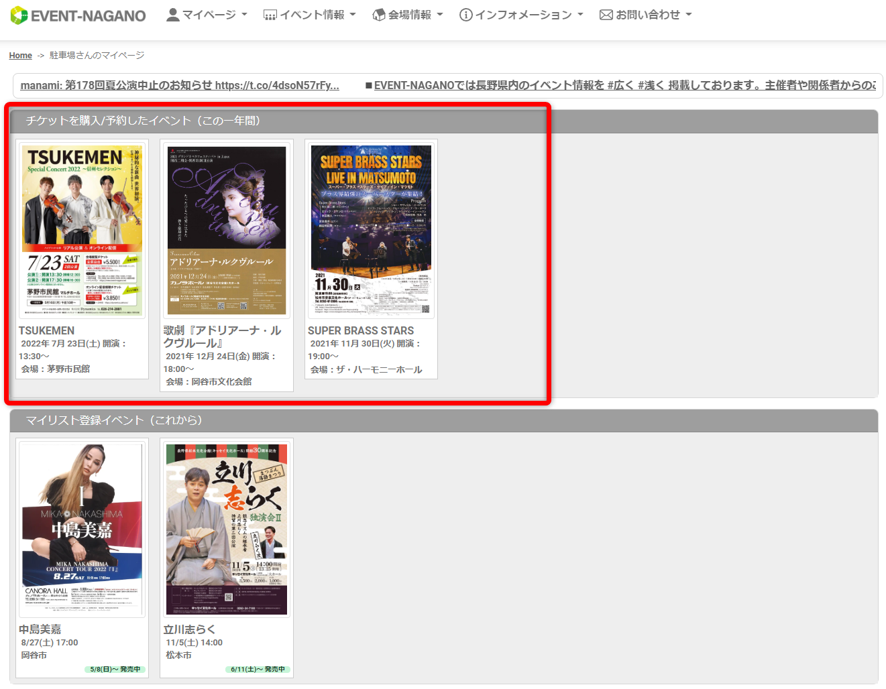
Task: Click the 立川志らく event title
Action: pyautogui.click(x=190, y=629)
